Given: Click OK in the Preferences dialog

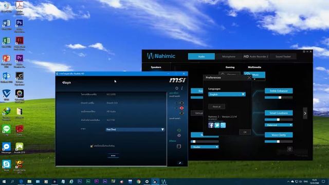Looking at the screenshot, I should click(x=245, y=132).
